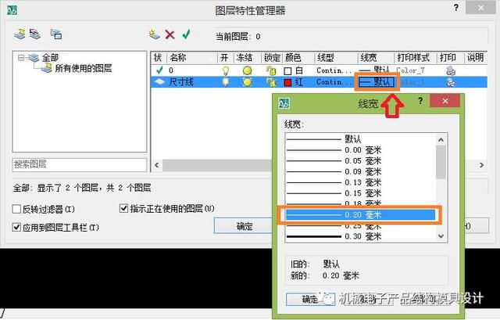The height and width of the screenshot is (320, 500).
Task: Delete layer with the red X icon
Action: (170, 34)
